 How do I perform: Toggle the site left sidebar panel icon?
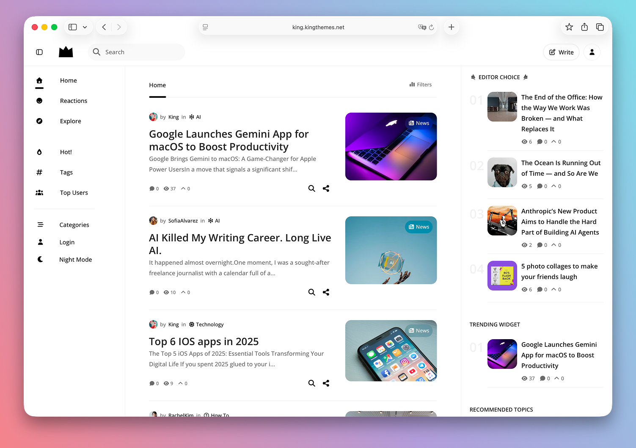point(39,52)
